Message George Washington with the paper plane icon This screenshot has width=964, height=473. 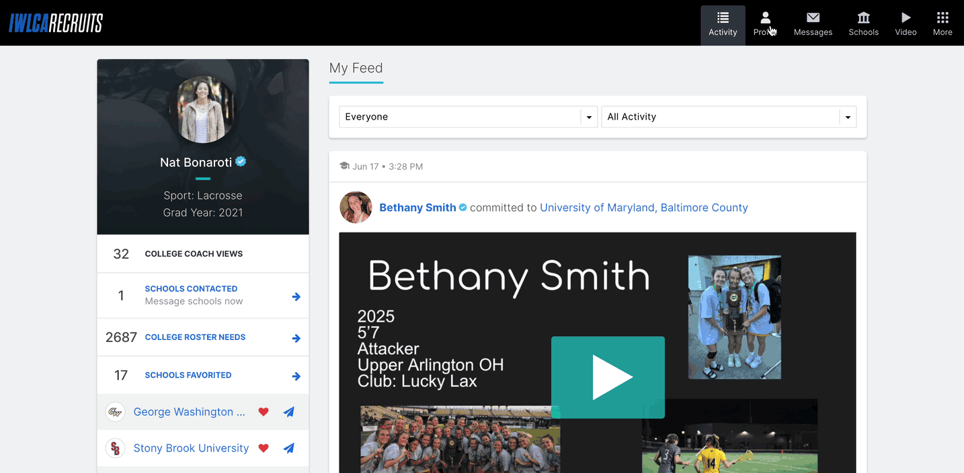(x=289, y=412)
